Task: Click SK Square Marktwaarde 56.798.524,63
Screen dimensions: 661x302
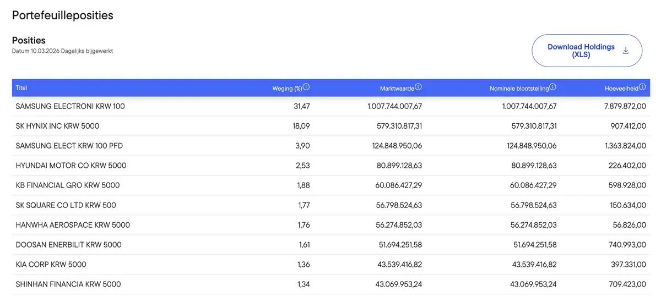Action: tap(399, 205)
